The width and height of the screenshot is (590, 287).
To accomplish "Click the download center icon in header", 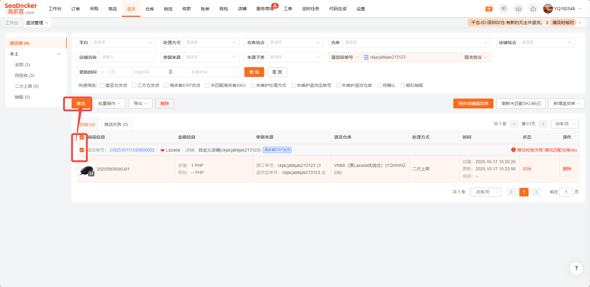I will coord(518,9).
